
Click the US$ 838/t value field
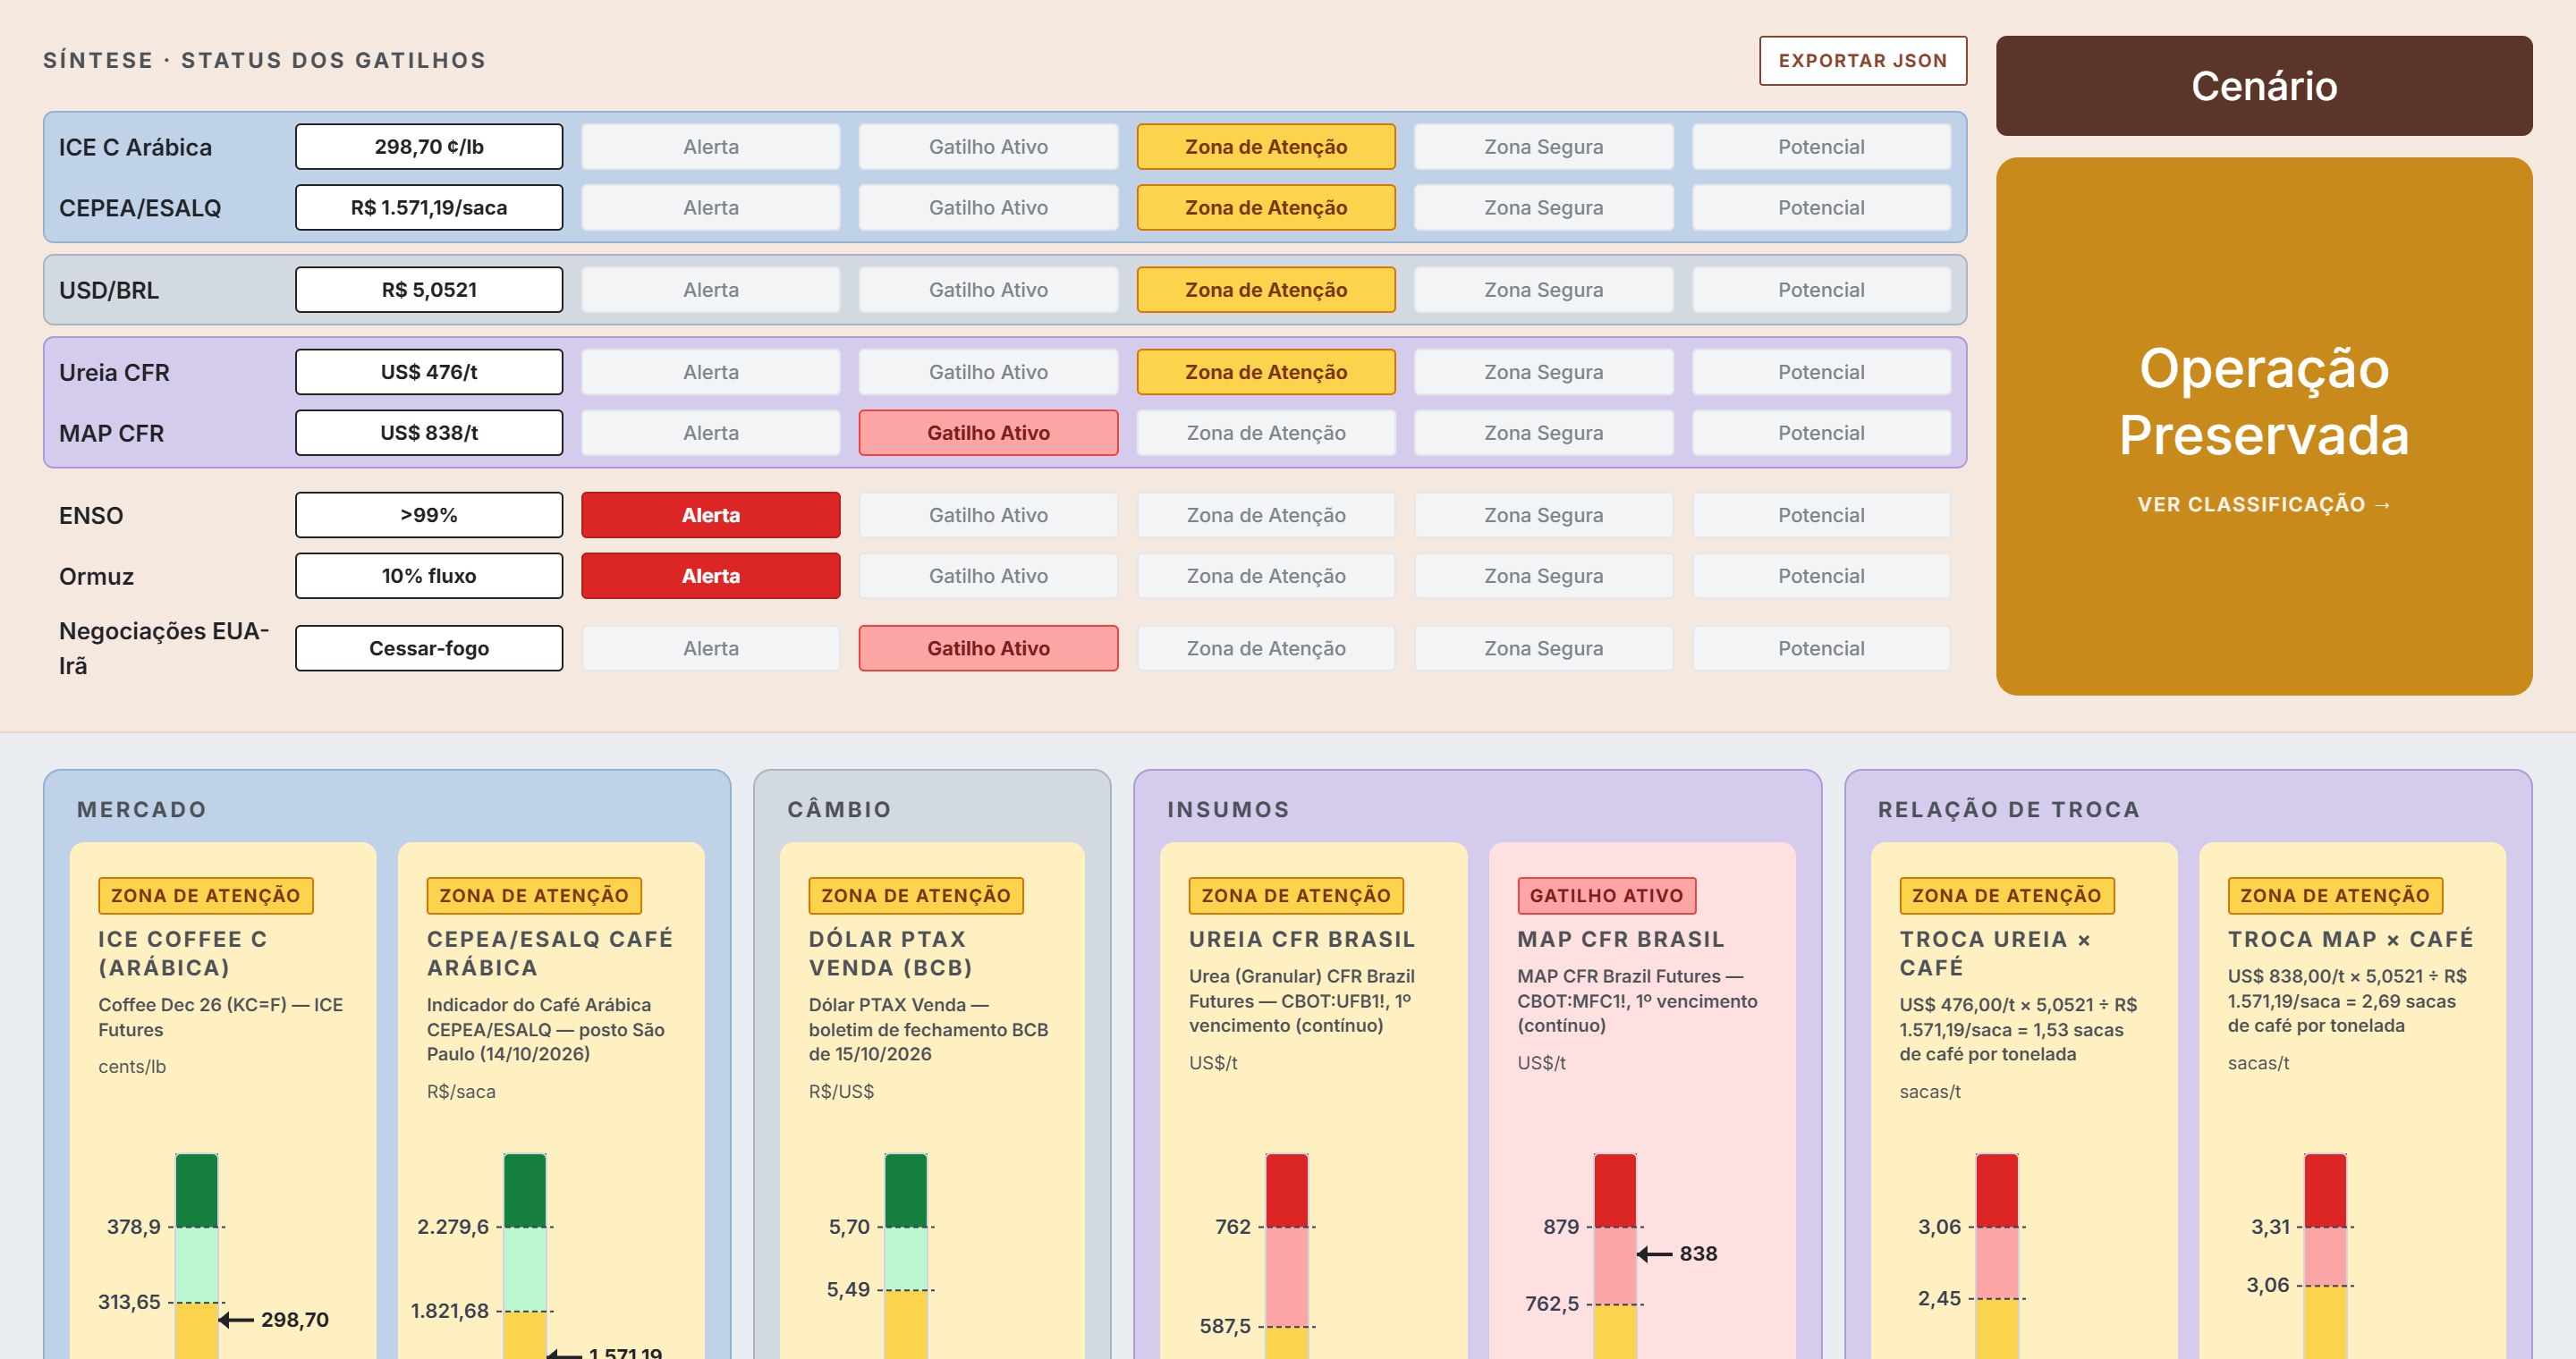429,433
